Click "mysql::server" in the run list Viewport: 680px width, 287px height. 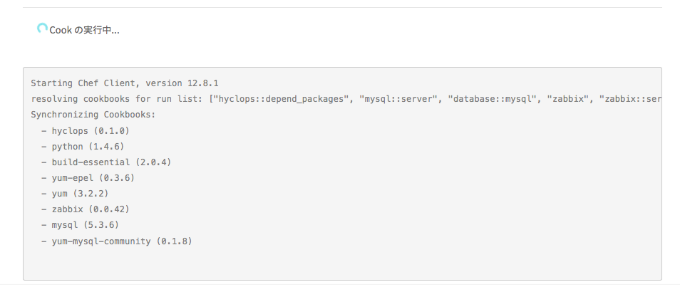click(x=401, y=99)
